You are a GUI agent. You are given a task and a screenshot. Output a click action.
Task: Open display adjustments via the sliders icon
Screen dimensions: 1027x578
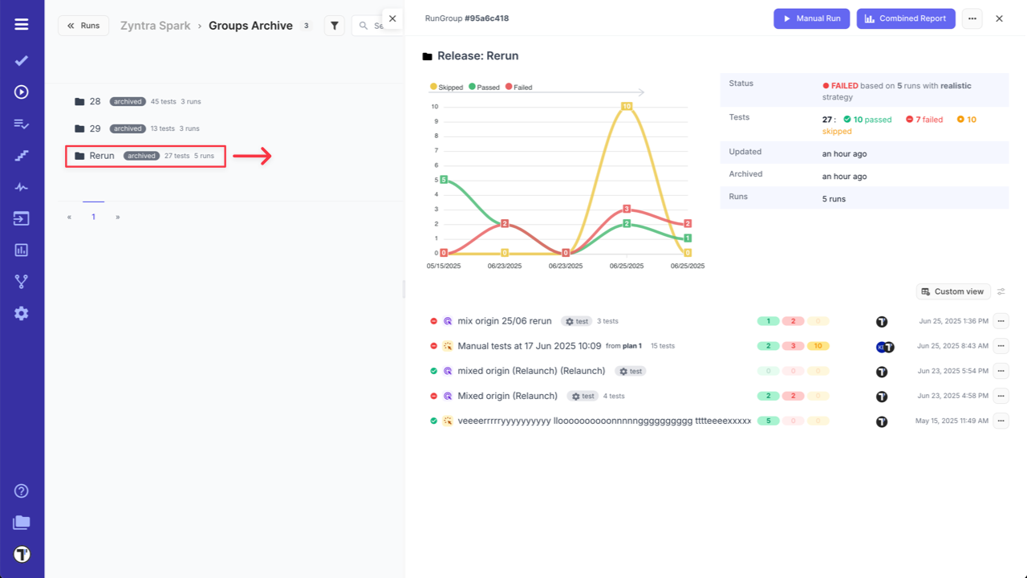(x=1001, y=291)
